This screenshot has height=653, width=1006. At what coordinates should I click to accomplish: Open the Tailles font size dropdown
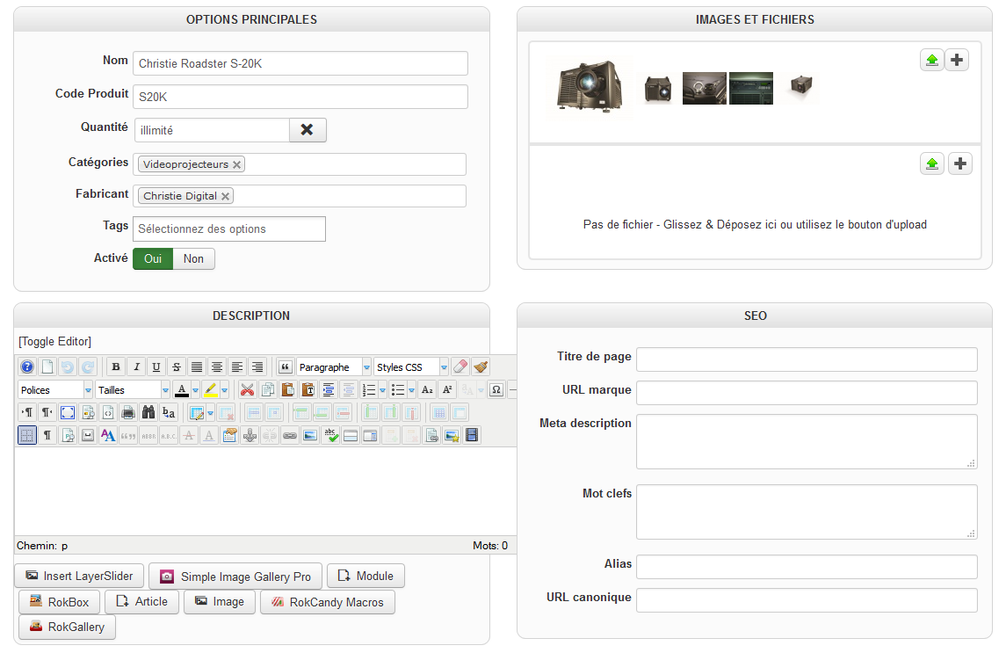[132, 390]
